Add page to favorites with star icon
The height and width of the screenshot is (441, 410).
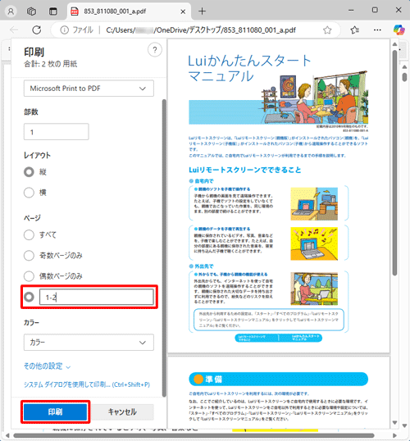point(327,30)
